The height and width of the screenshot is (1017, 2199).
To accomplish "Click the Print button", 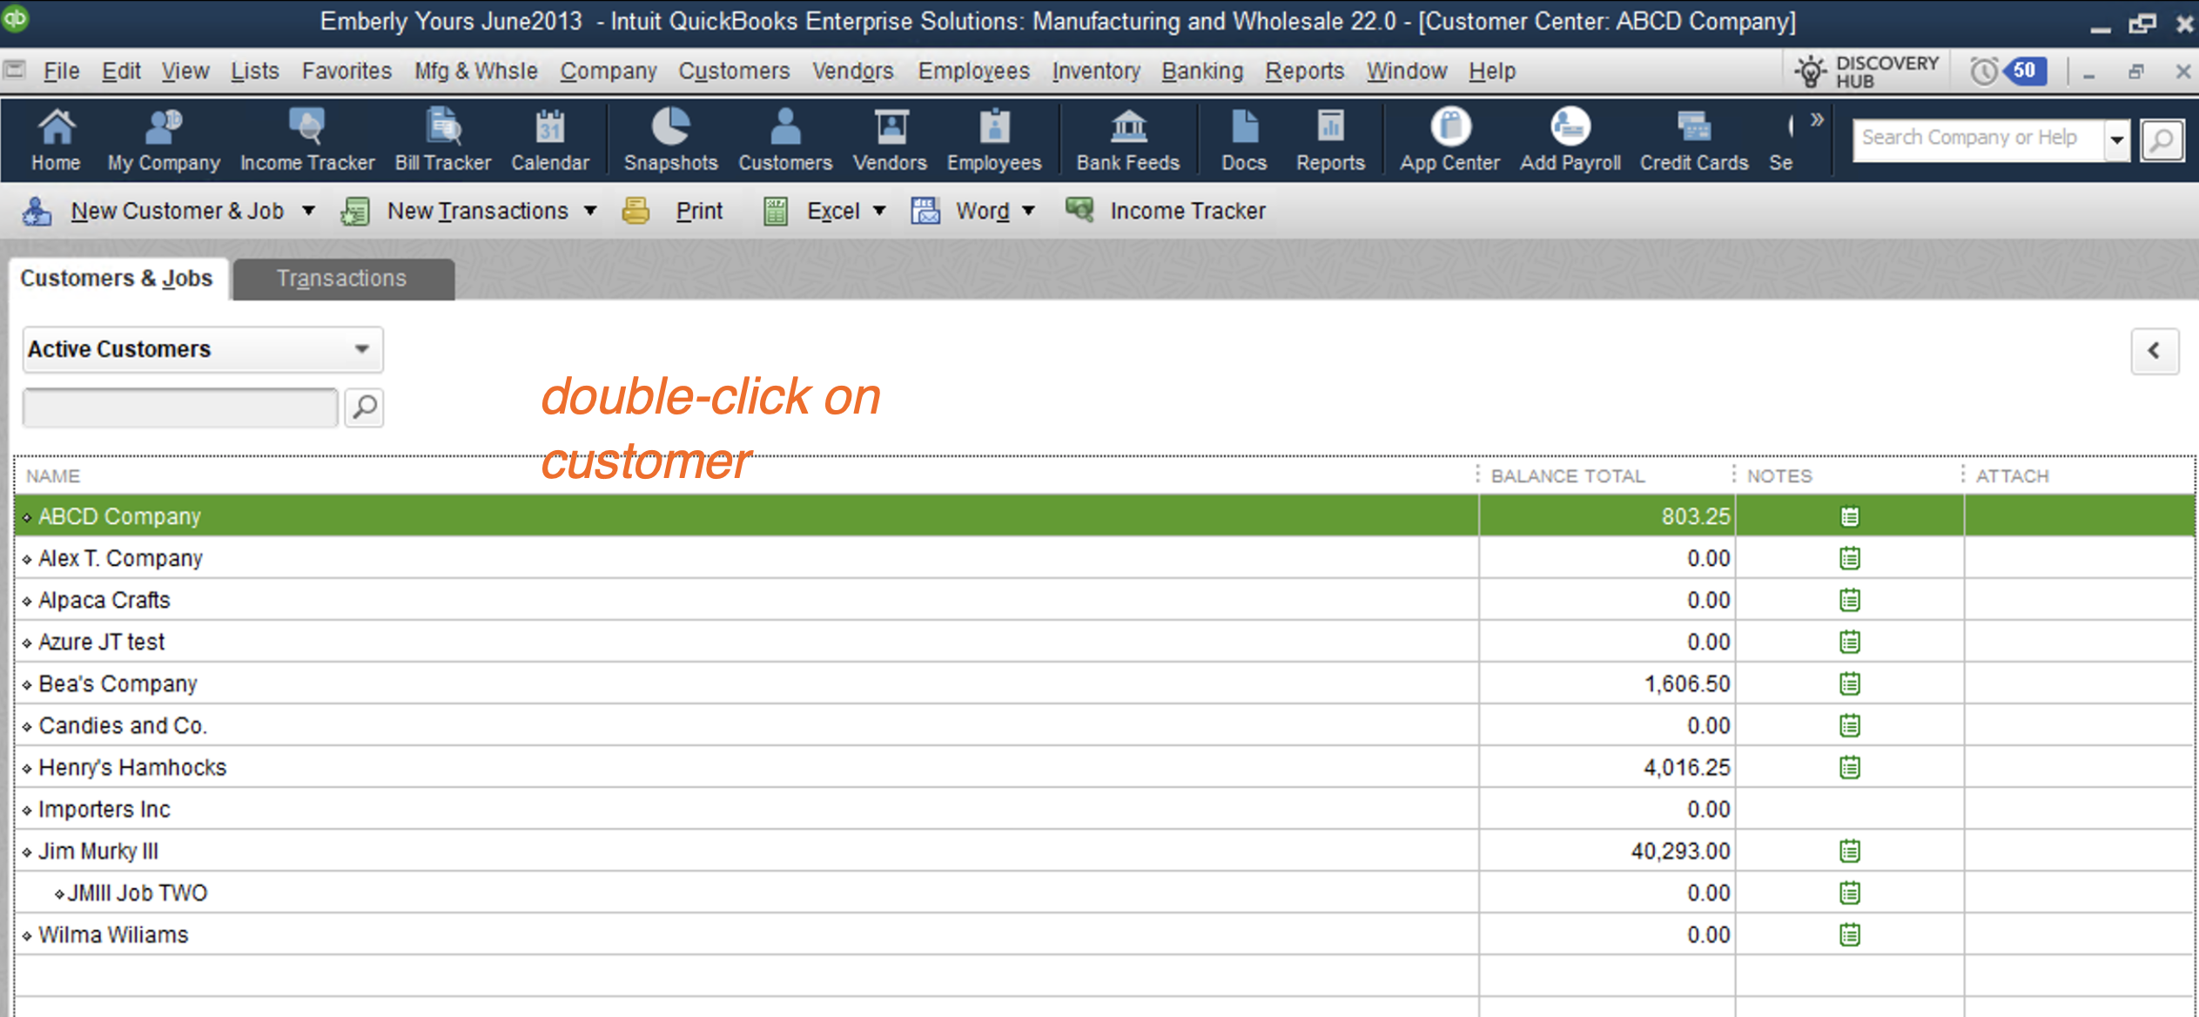I will click(x=699, y=211).
